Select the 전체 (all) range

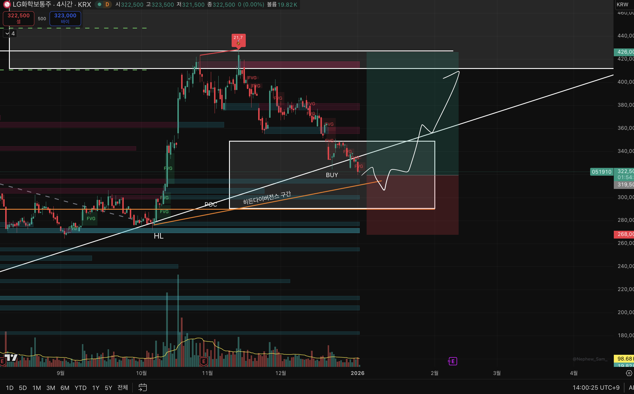pyautogui.click(x=123, y=388)
